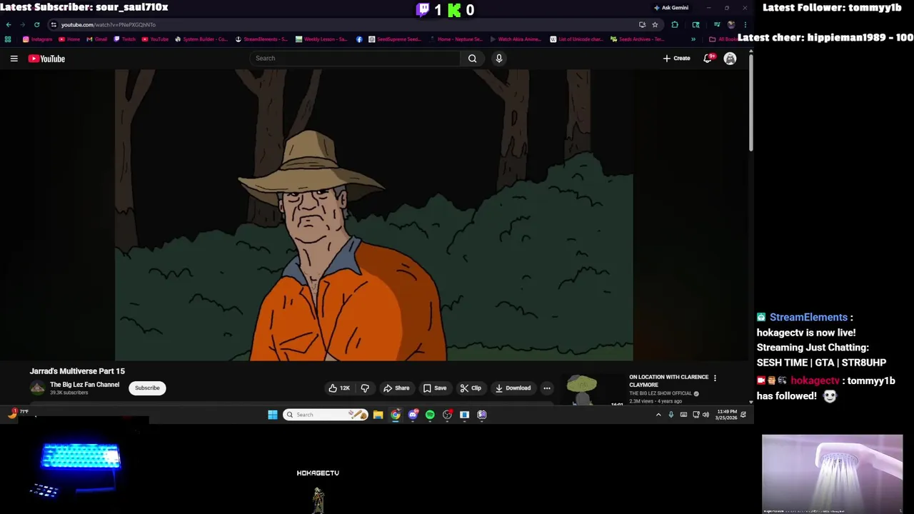The width and height of the screenshot is (914, 514).
Task: Click Ask Gemini in Chrome title bar
Action: point(671,8)
